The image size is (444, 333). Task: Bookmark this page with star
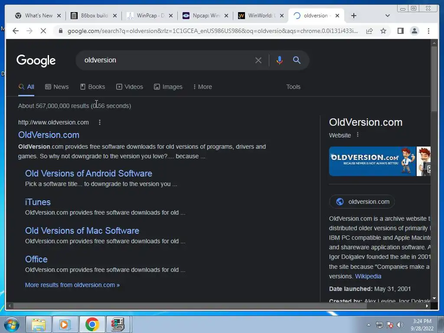[383, 31]
